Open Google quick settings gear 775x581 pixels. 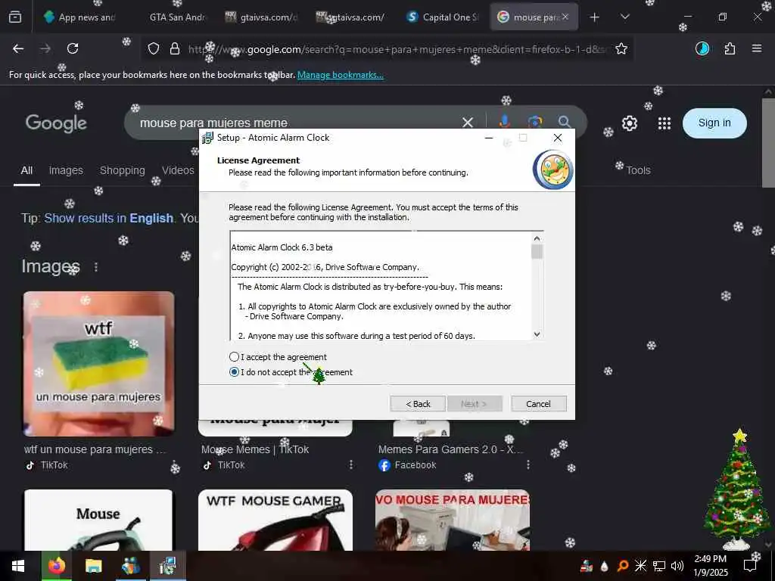[629, 123]
